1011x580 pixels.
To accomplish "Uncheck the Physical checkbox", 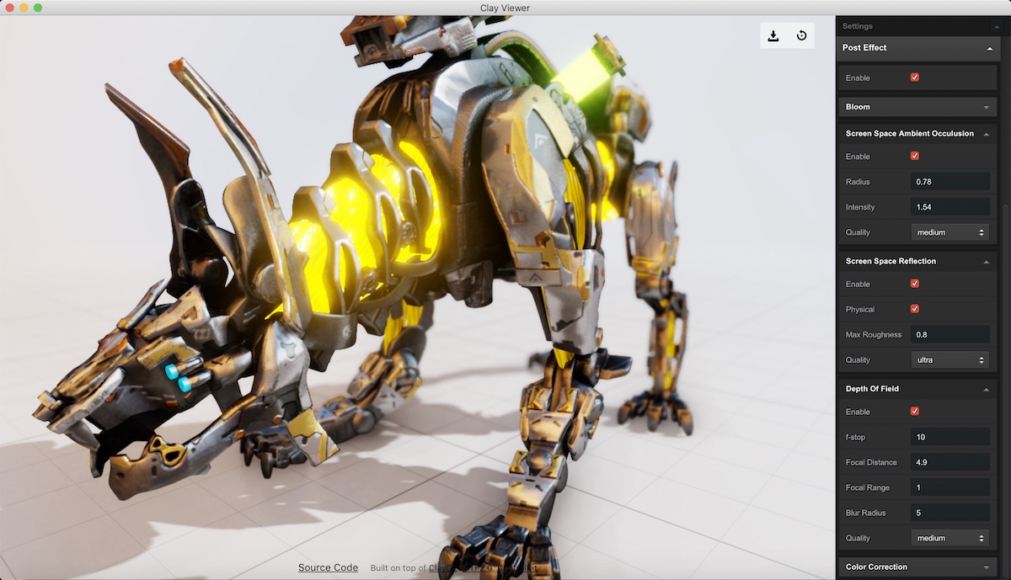I will [x=915, y=309].
